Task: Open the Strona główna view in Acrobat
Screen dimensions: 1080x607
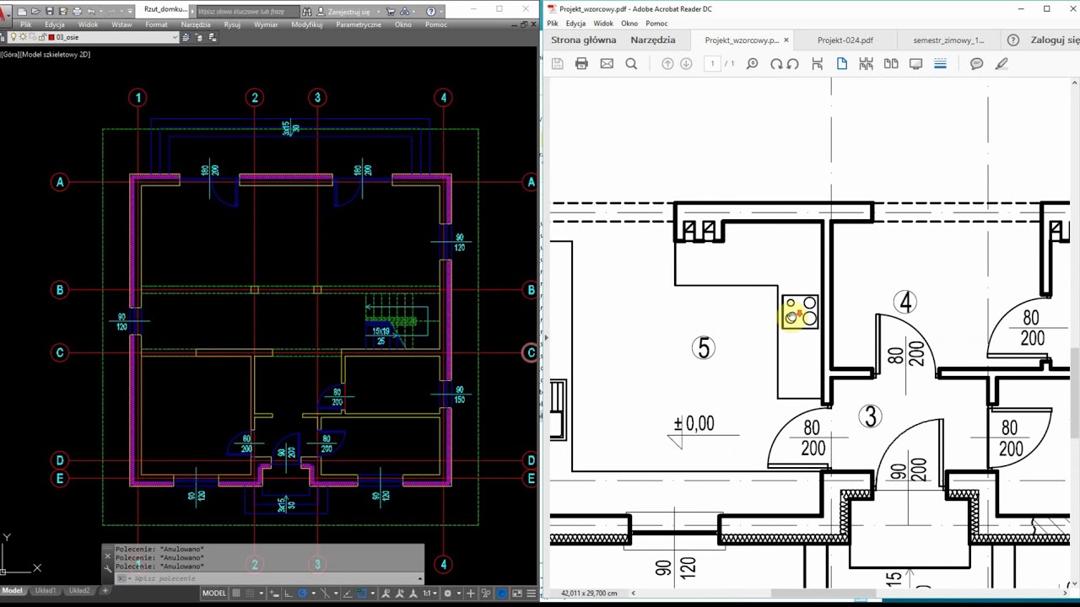Action: (x=583, y=40)
